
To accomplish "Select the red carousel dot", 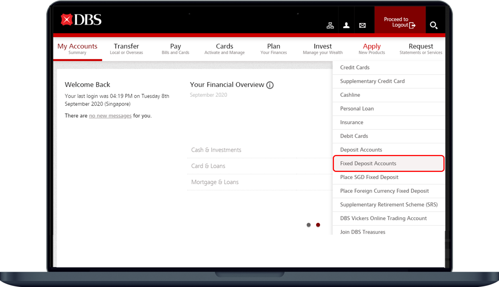I will click(x=318, y=225).
